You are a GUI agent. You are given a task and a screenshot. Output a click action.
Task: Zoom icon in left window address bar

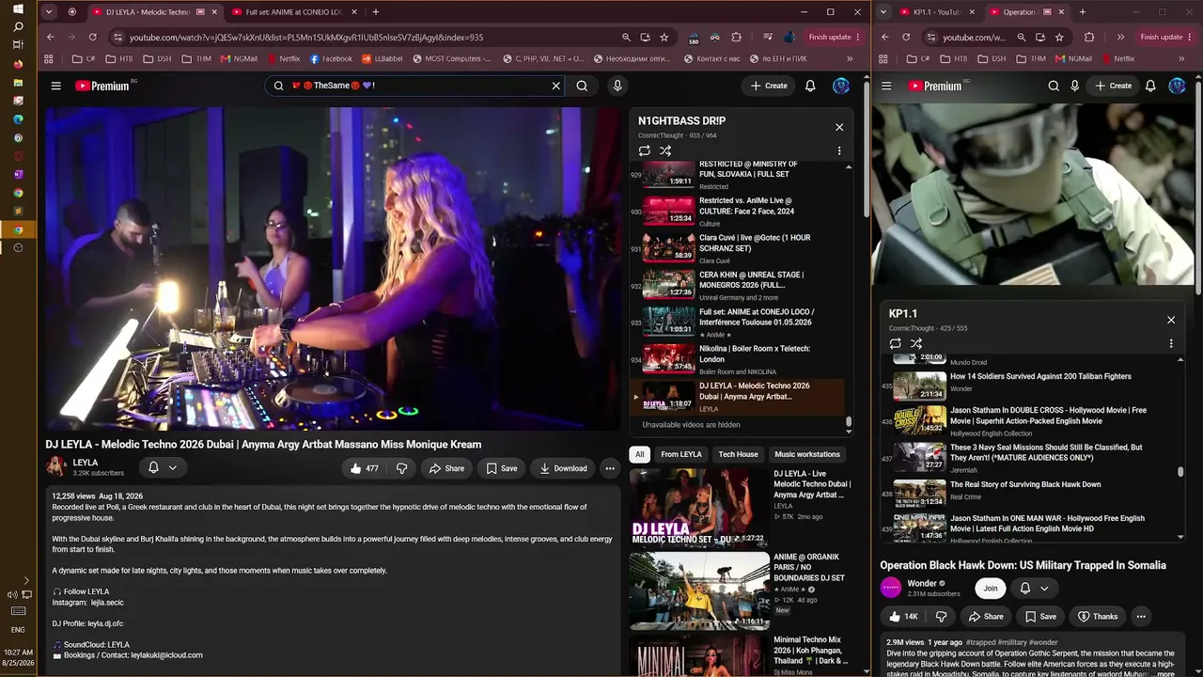(x=626, y=37)
